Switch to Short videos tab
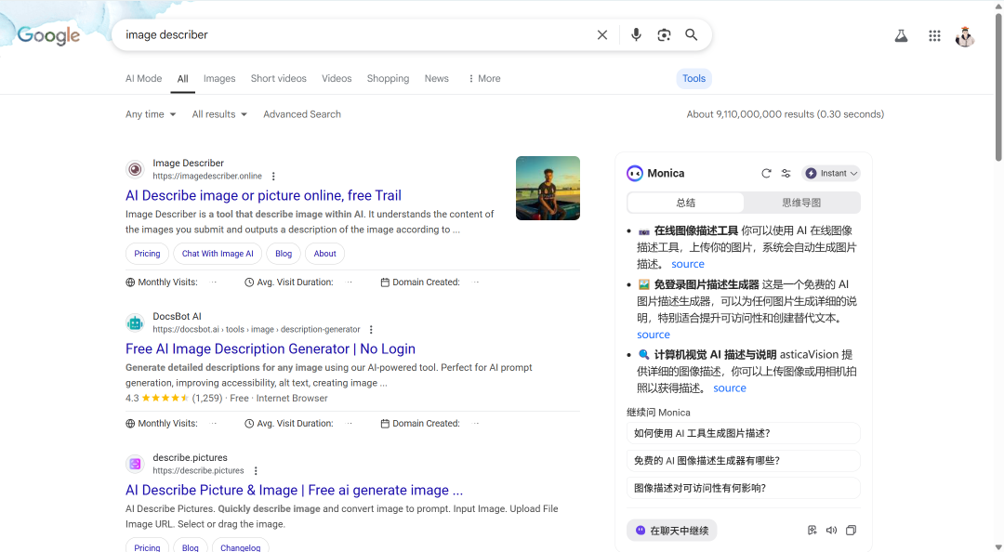This screenshot has width=1004, height=552. (x=279, y=78)
